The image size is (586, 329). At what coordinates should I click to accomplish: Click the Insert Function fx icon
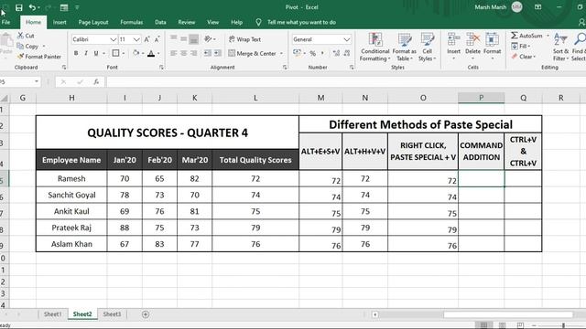point(96,81)
